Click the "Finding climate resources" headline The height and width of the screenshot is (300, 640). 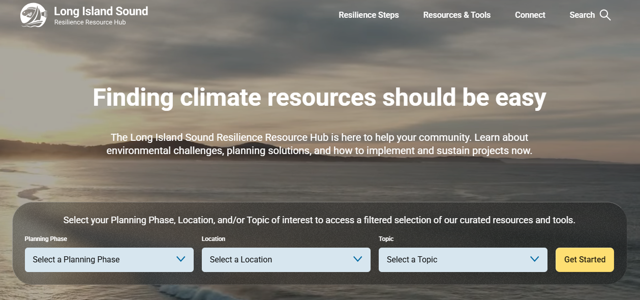coord(319,97)
